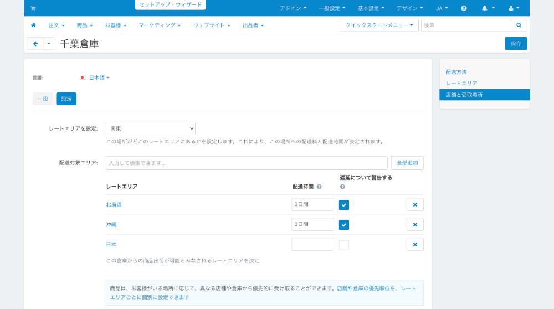This screenshot has width=554, height=309.
Task: Open the 北海道 rate area link
Action: click(x=114, y=205)
